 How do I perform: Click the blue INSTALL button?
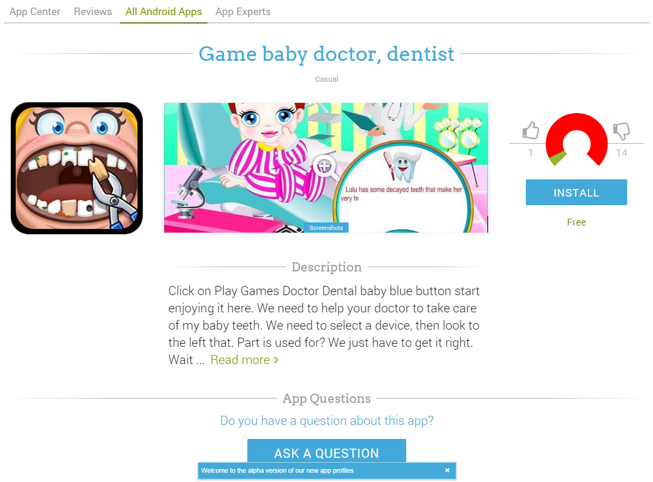(576, 192)
